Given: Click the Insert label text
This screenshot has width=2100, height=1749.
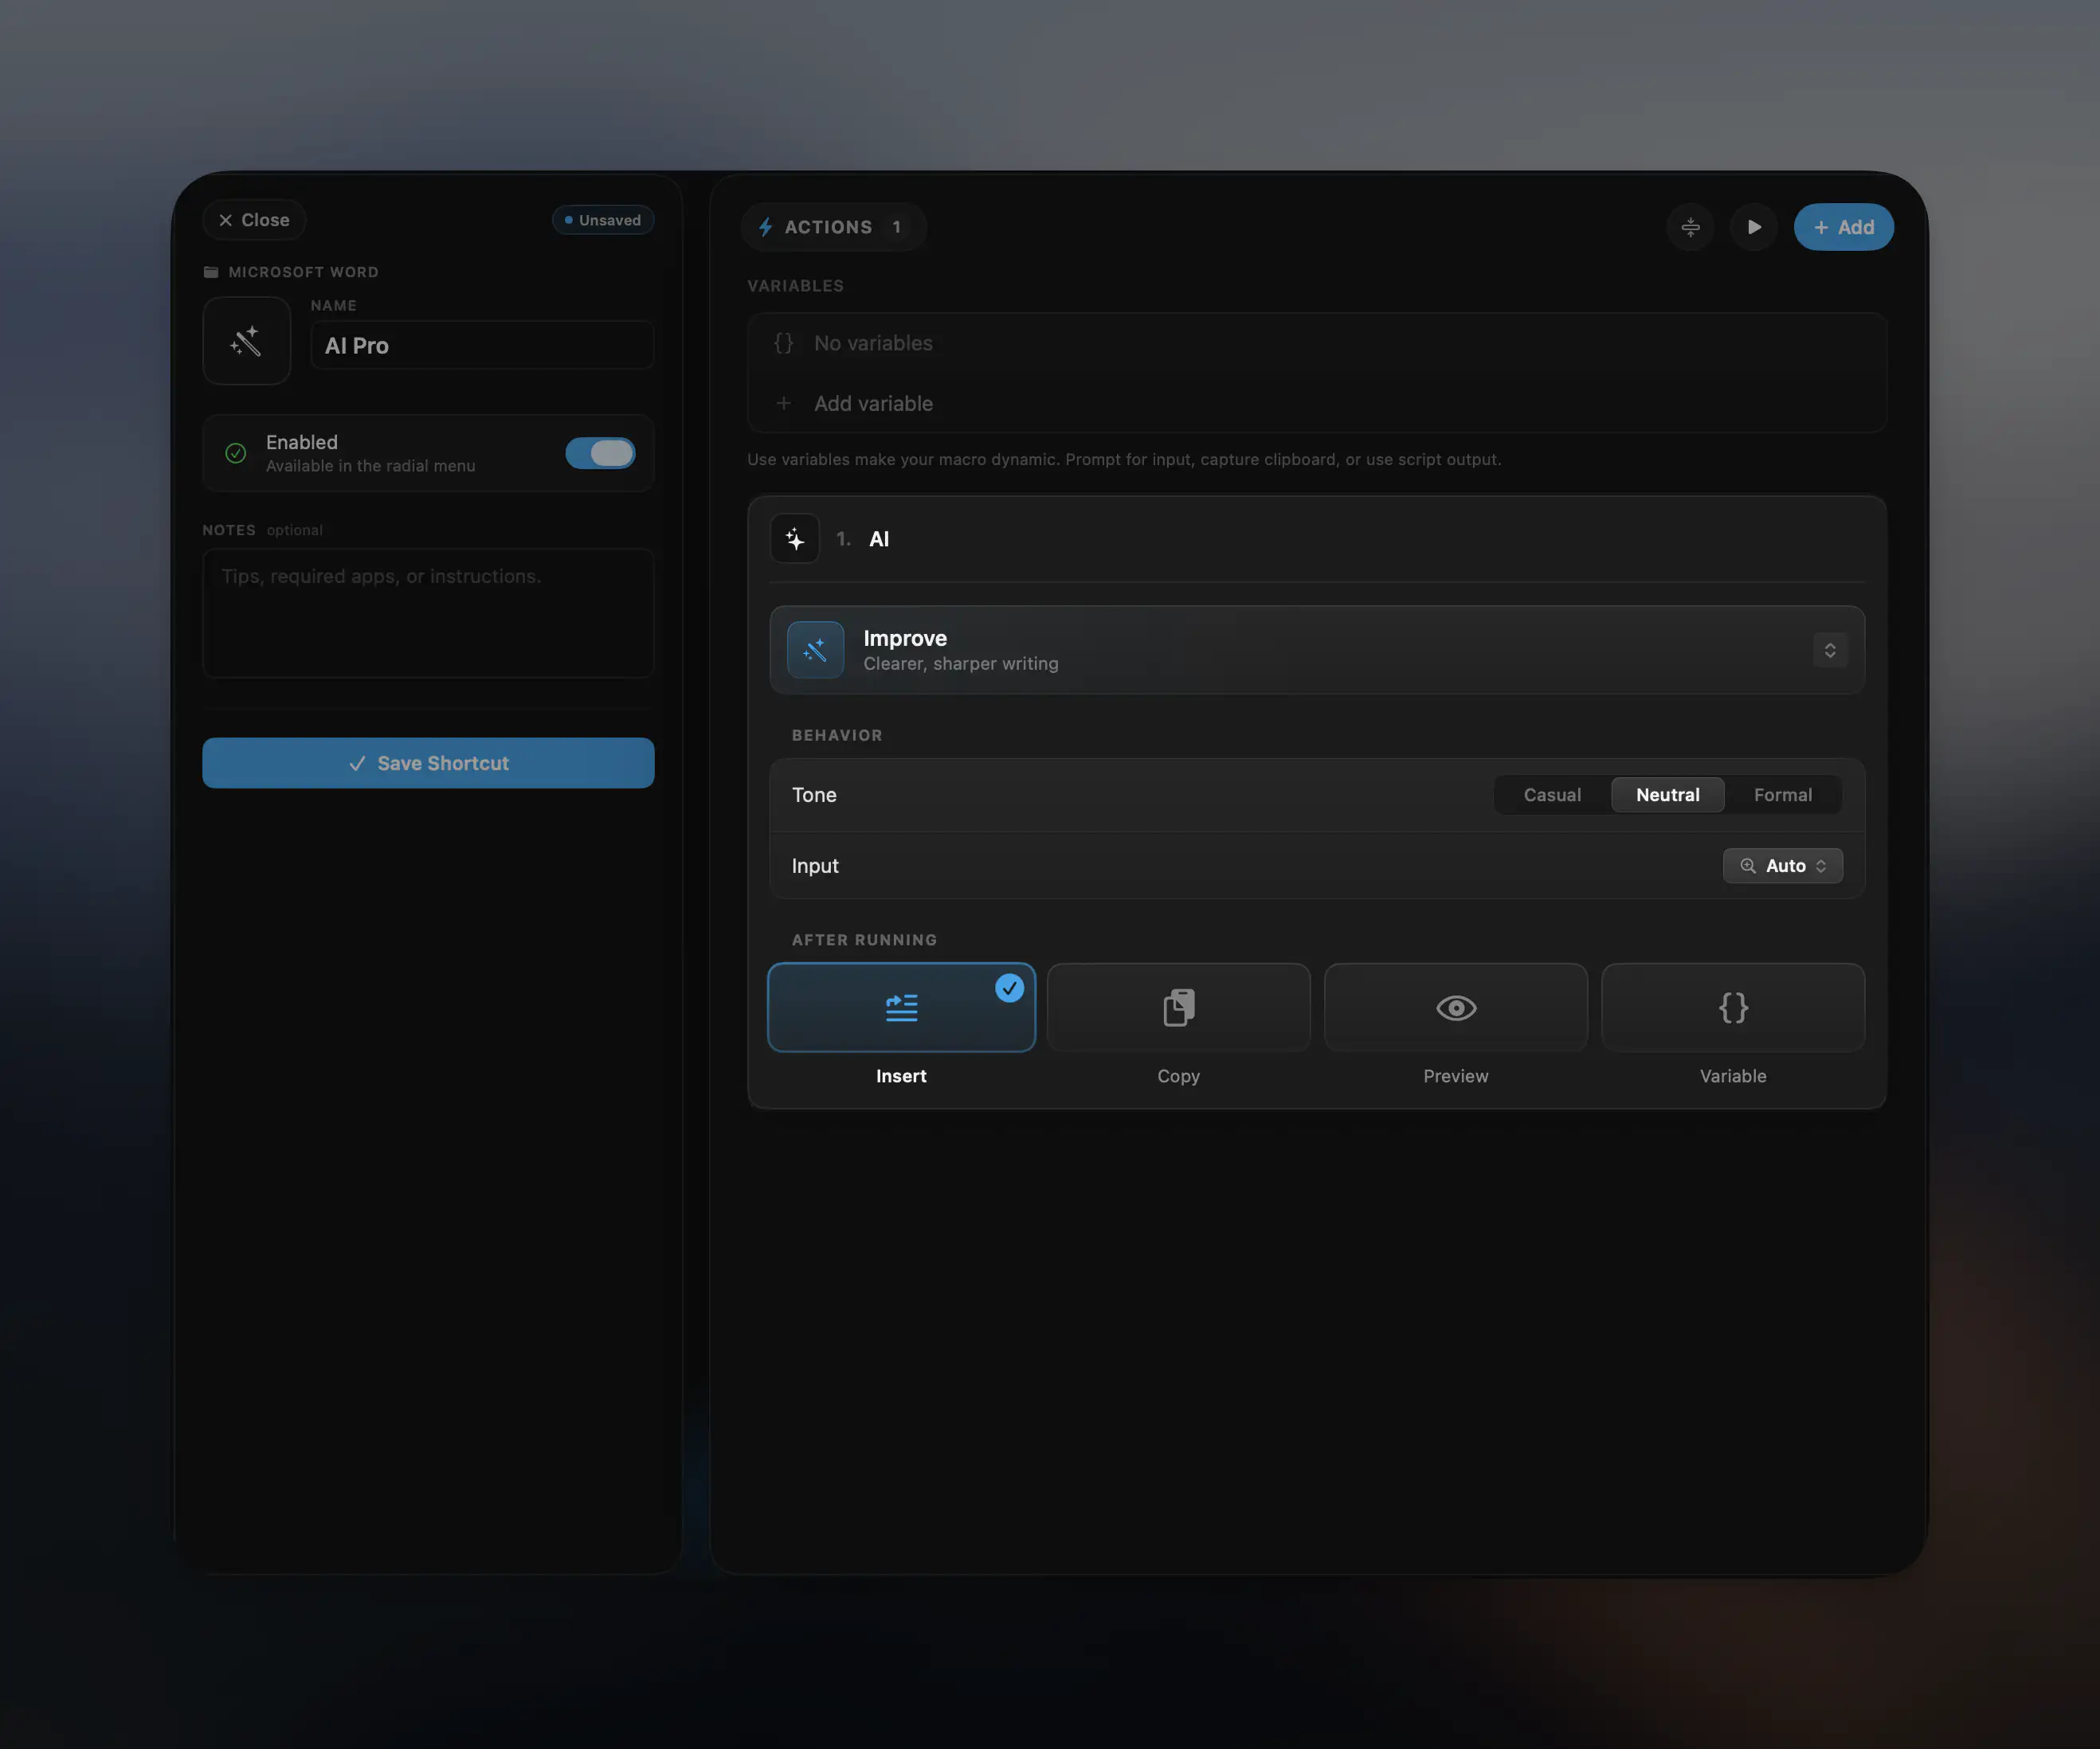Looking at the screenshot, I should [x=901, y=1076].
